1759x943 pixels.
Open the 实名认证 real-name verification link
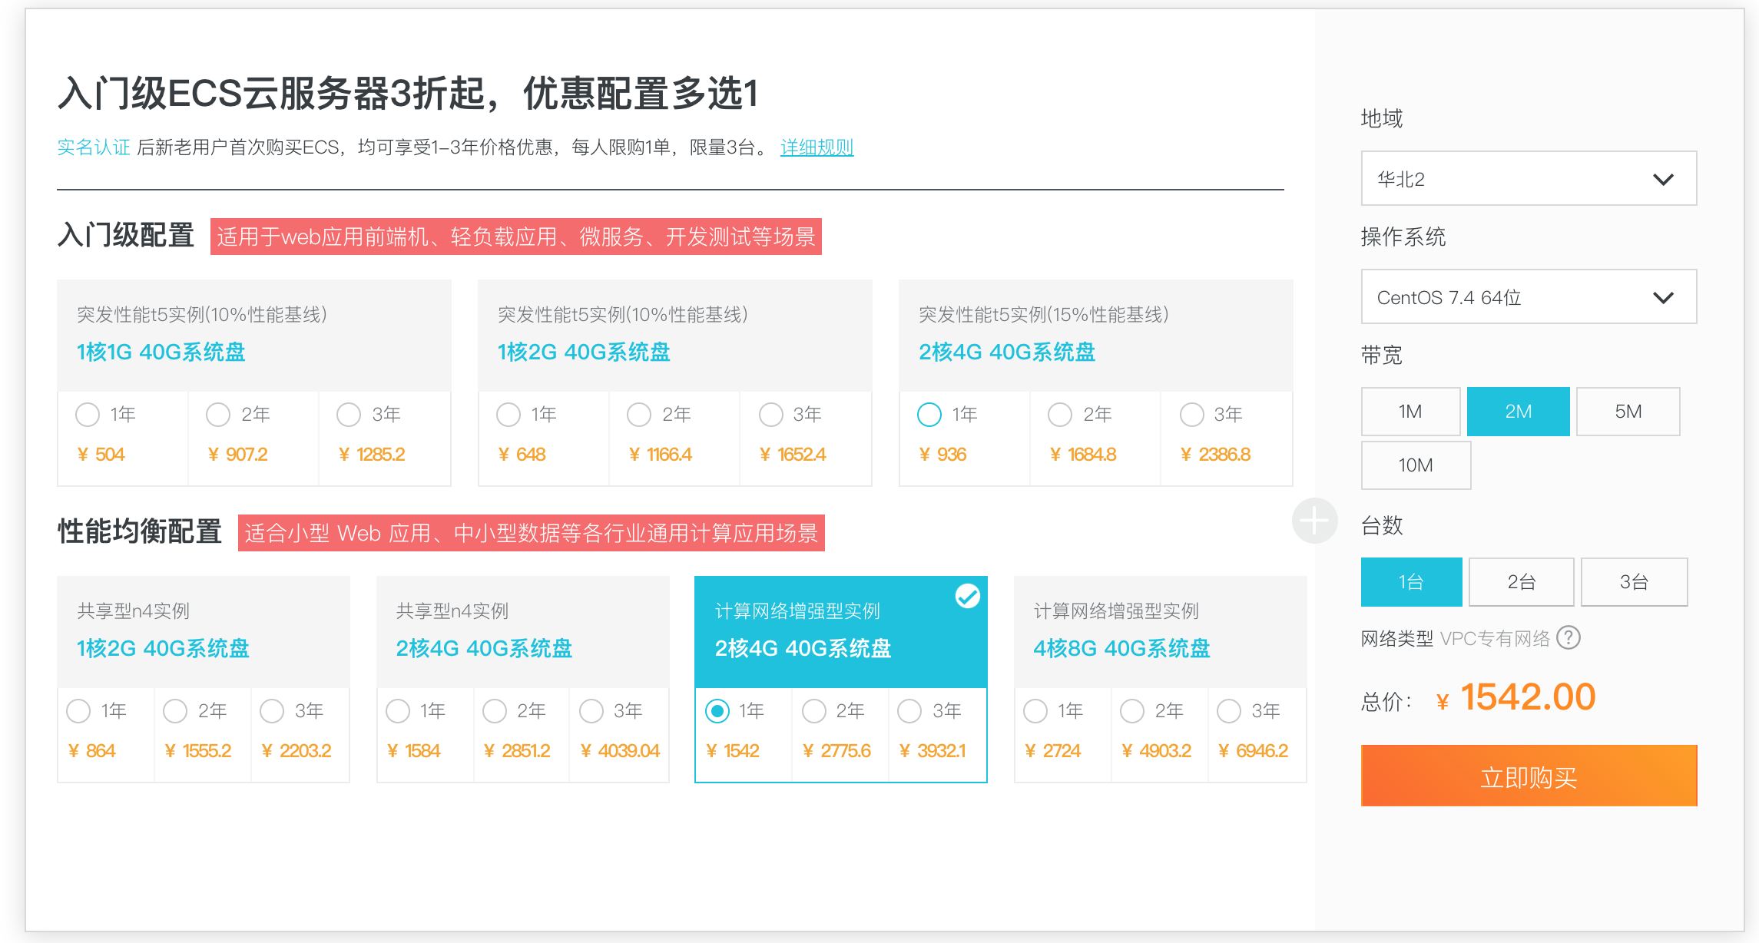click(x=94, y=147)
